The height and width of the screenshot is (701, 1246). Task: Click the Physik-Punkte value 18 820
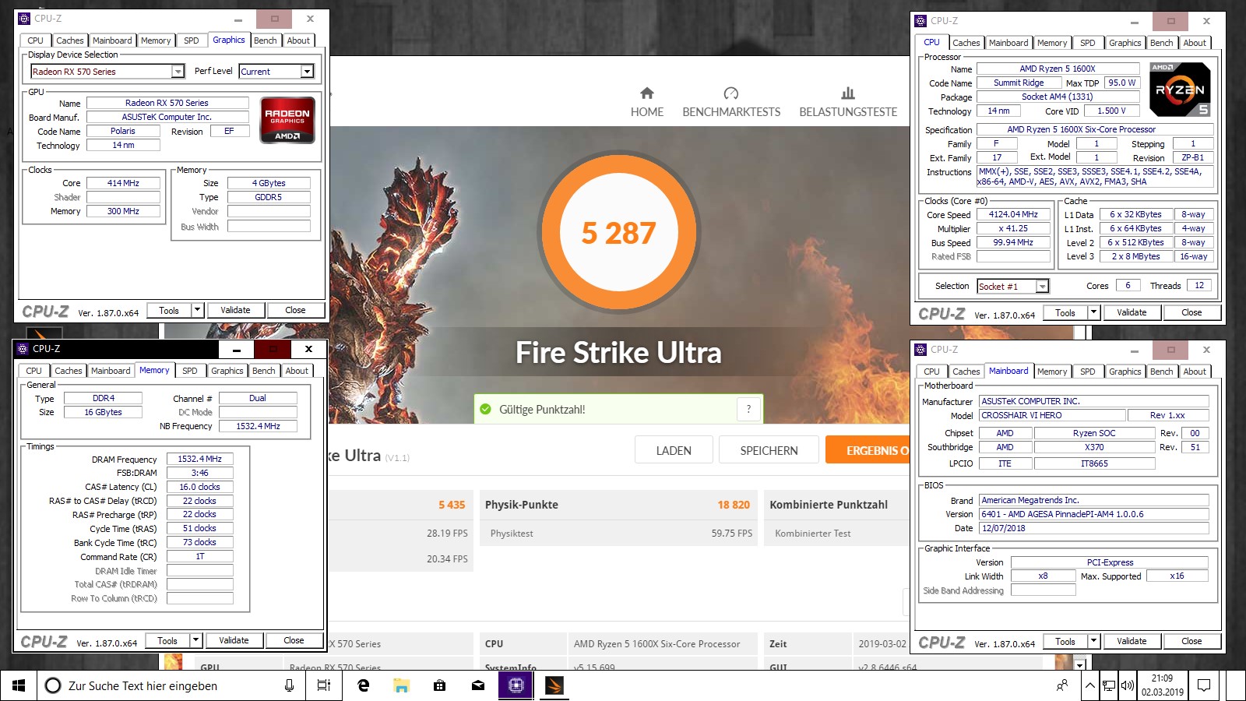click(x=734, y=505)
